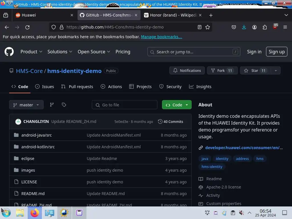
Task: Open the android-kotlin/src folder
Action: click(x=38, y=147)
